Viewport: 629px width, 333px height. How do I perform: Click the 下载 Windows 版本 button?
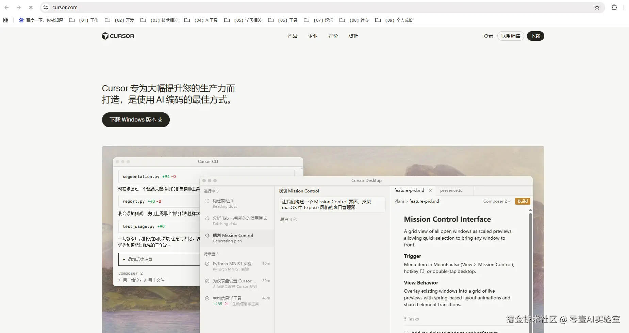(135, 120)
